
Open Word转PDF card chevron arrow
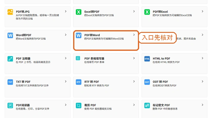pyautogui.click(x=66, y=35)
